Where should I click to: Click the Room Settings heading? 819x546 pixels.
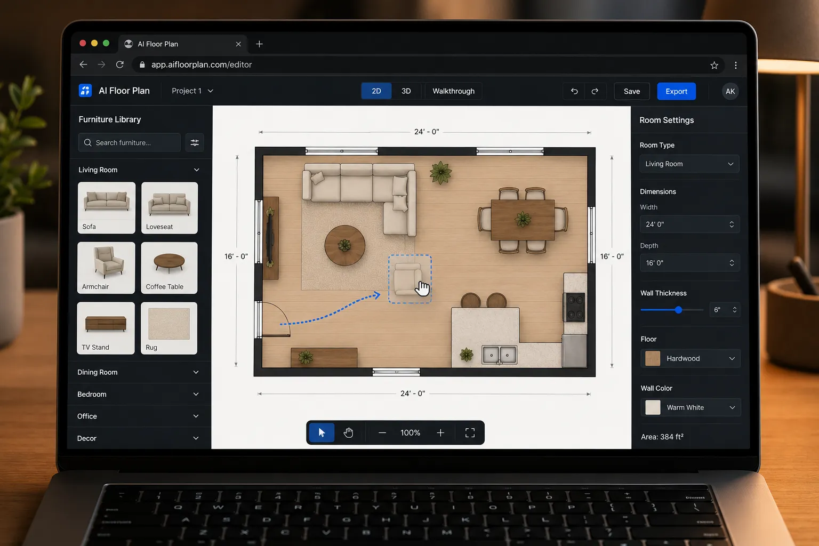click(x=667, y=120)
